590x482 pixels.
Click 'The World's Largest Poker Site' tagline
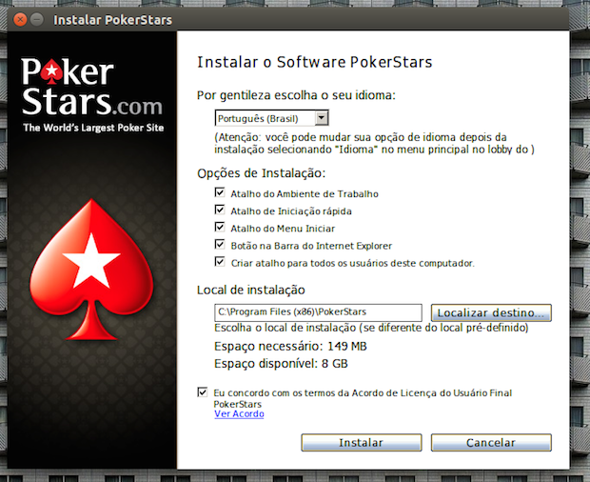93,128
